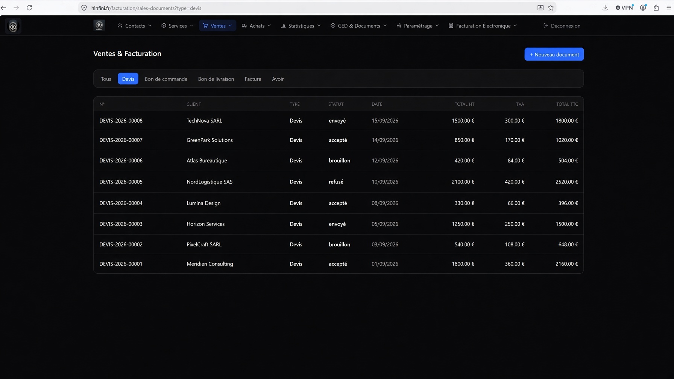The image size is (674, 379).
Task: Expand the Contacts menu chevron
Action: (150, 26)
